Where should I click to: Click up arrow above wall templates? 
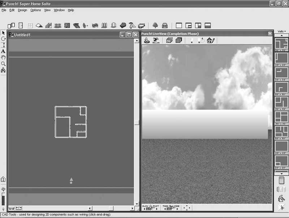pos(281,35)
